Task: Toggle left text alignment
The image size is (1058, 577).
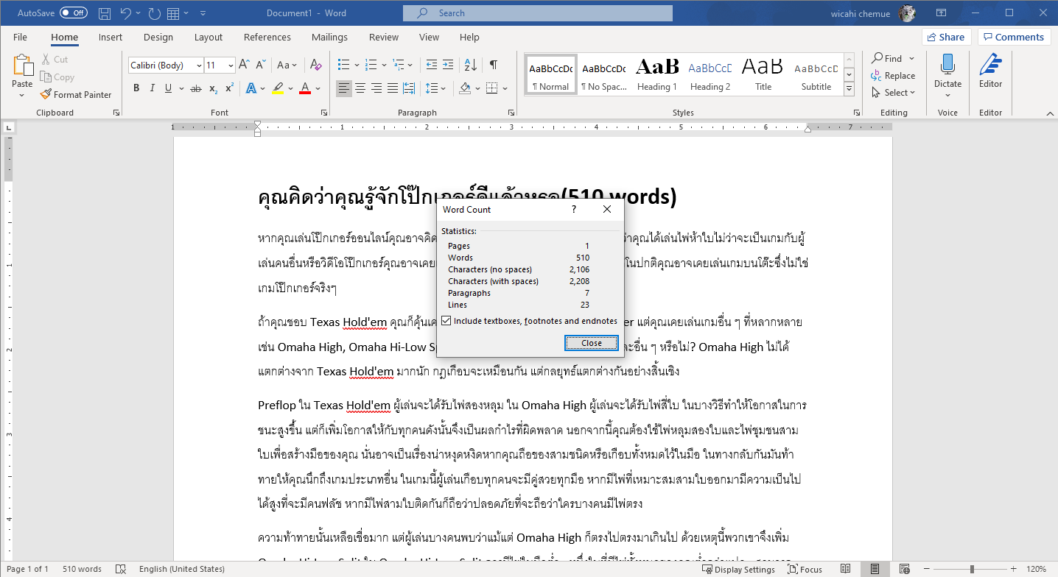Action: point(344,88)
